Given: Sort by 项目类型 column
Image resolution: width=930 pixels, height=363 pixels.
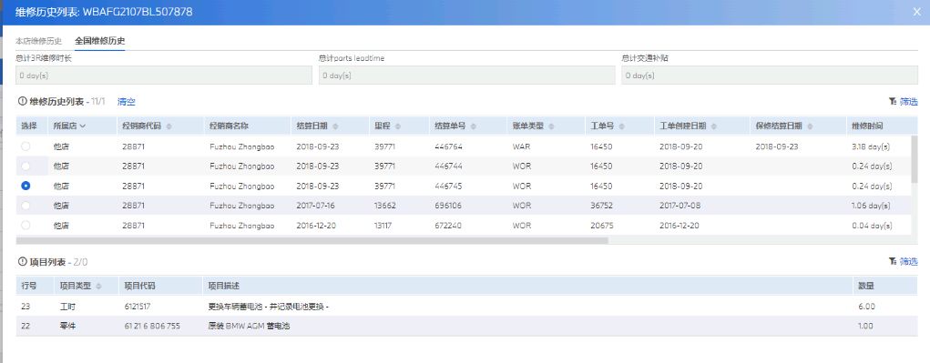Looking at the screenshot, I should point(98,286).
